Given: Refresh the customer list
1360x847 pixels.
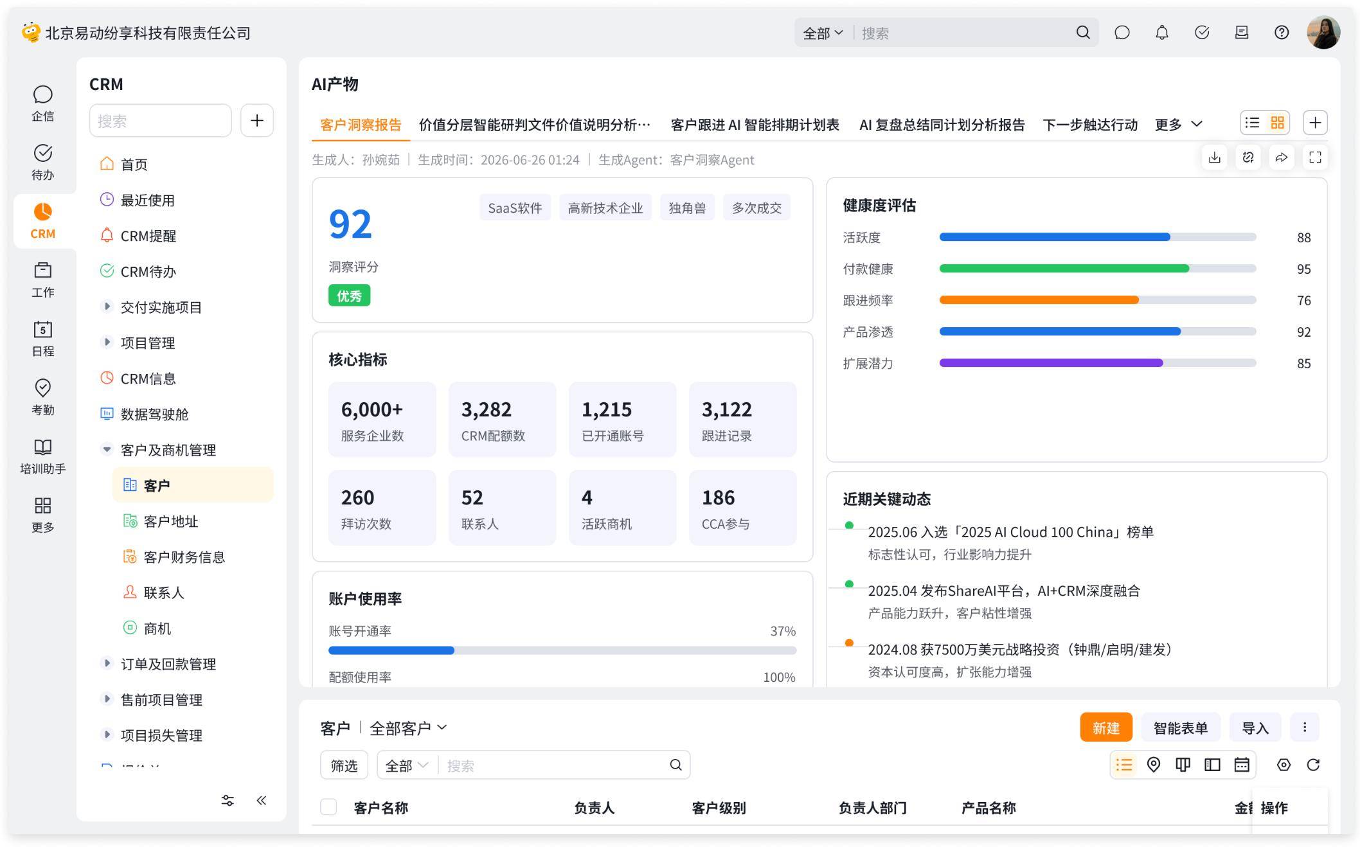Looking at the screenshot, I should (1313, 765).
